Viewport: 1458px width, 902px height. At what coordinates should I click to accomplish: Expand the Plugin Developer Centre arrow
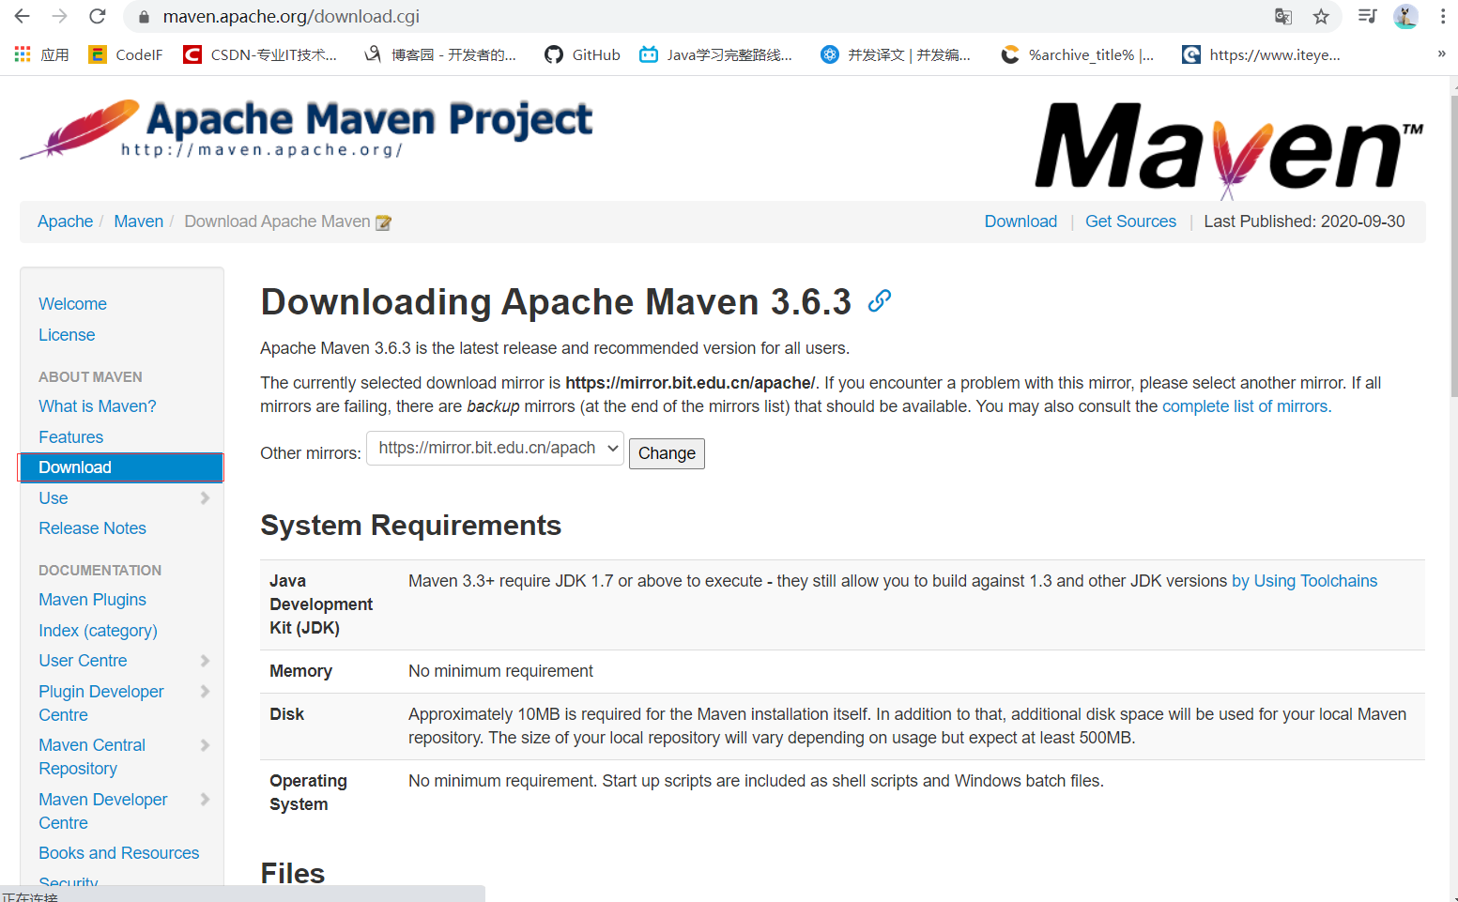205,692
